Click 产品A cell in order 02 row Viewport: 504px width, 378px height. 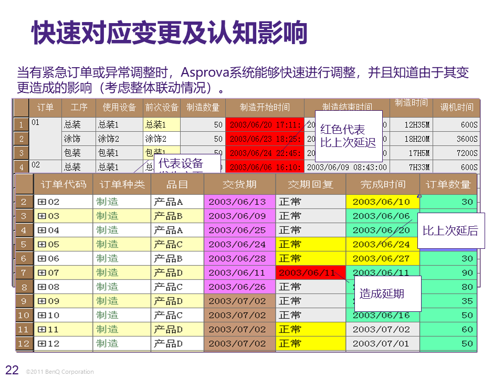tap(177, 202)
